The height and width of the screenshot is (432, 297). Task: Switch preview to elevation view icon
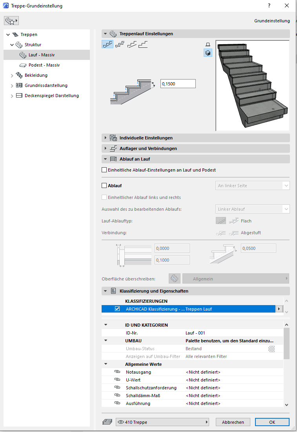point(208,44)
